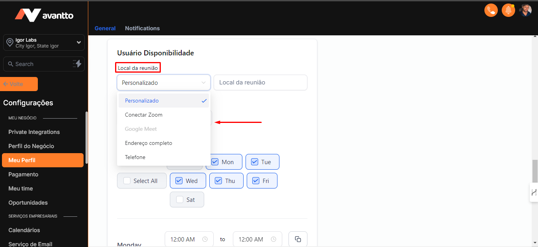Viewport: 538px width, 247px height.
Task: Click the clock icon in Monday start time
Action: click(x=205, y=239)
